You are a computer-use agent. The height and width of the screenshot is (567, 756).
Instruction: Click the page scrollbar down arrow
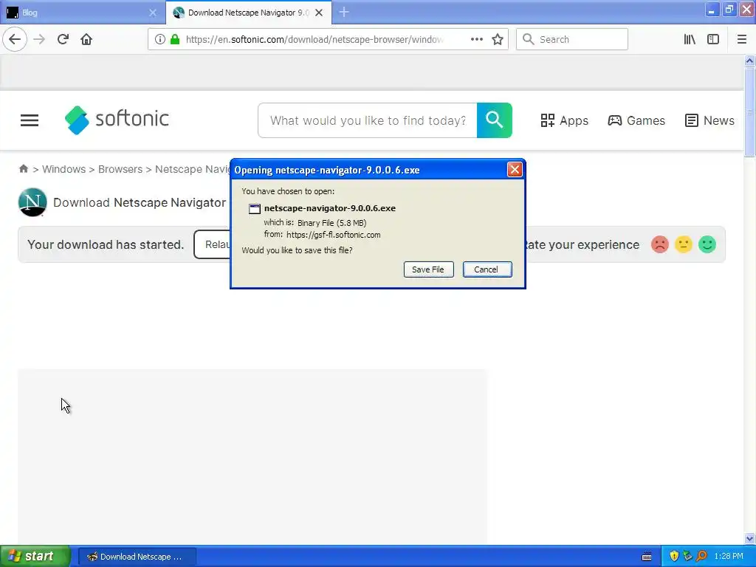point(749,538)
